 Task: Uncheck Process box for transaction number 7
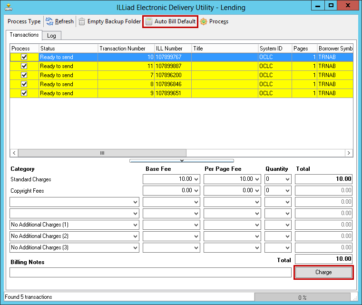click(24, 75)
